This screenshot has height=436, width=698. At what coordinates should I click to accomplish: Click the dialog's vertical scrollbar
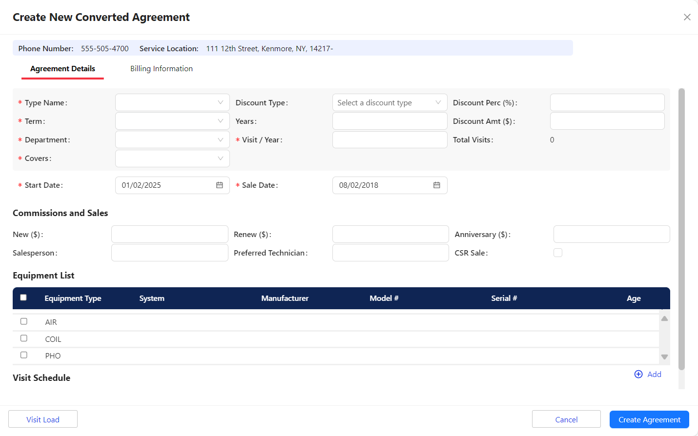(x=681, y=229)
